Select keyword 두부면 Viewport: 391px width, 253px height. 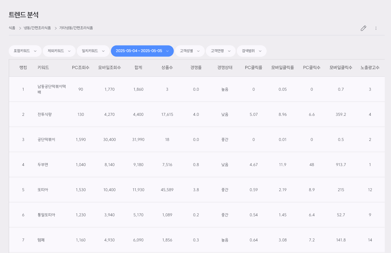click(43, 165)
